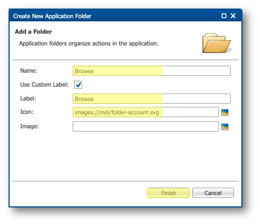259x224 pixels.
Task: Maximize the Create New Application Folder dialog
Action: [224, 16]
